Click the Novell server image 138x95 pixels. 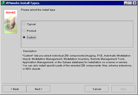(11, 22)
